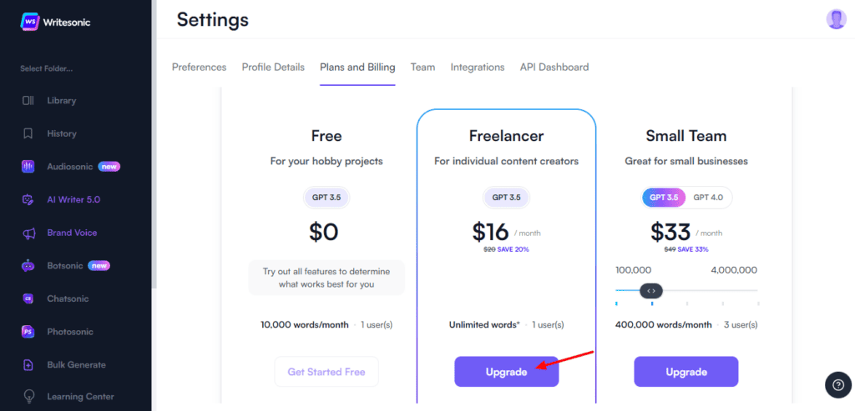Switch to the API Dashboard tab
The image size is (855, 411).
[554, 68]
